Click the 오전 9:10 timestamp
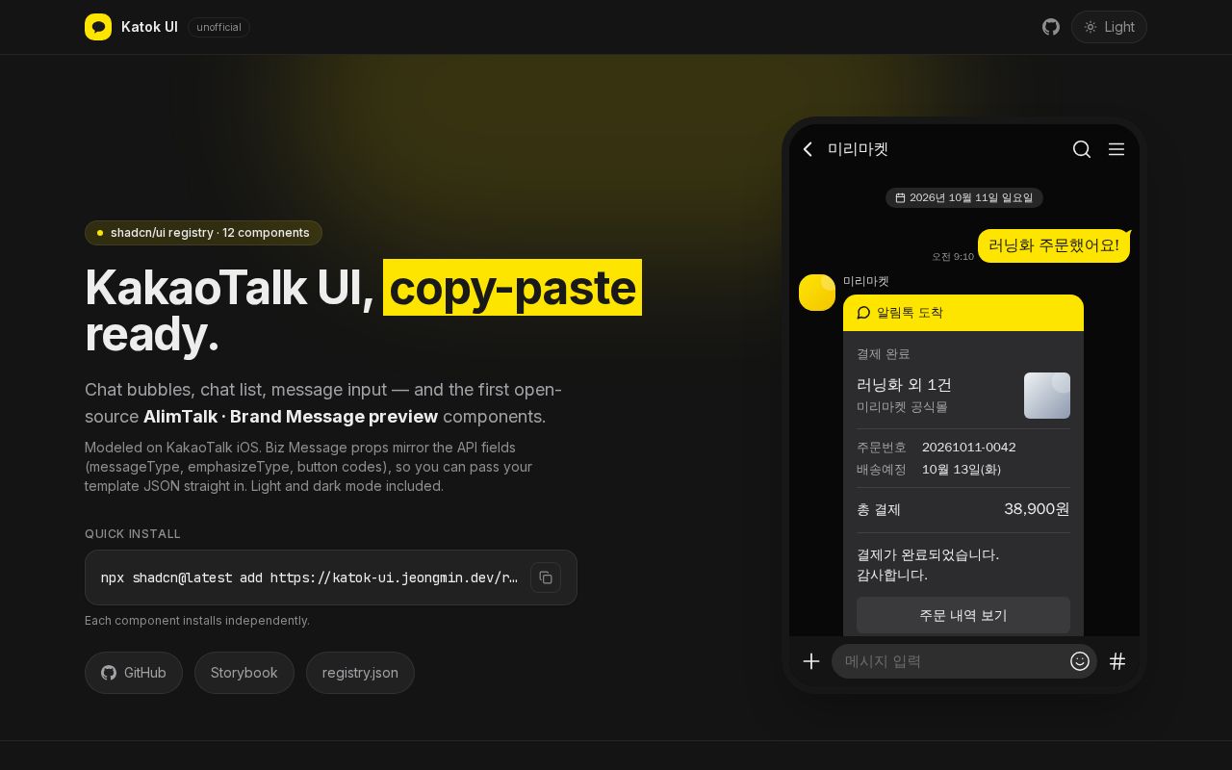 [953, 257]
